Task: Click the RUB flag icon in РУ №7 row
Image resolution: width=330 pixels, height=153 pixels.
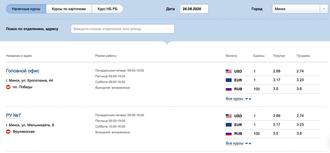Action: (x=229, y=134)
